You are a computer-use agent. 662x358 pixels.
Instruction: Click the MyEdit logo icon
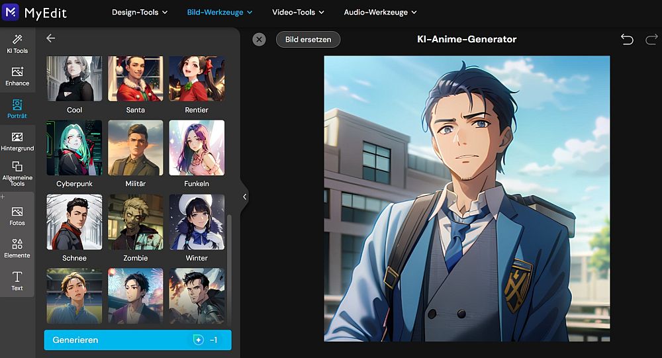(11, 13)
